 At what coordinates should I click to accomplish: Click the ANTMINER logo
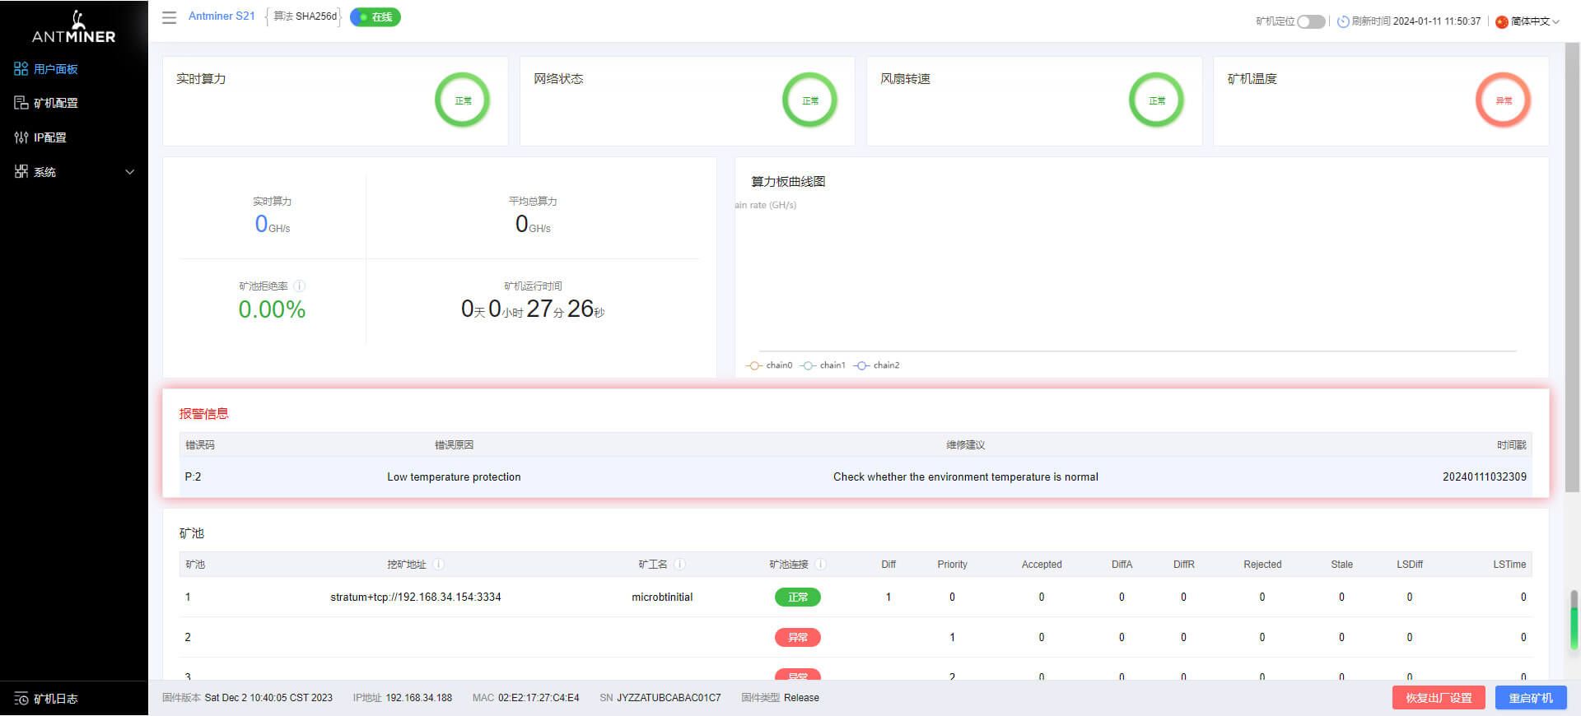click(x=73, y=27)
